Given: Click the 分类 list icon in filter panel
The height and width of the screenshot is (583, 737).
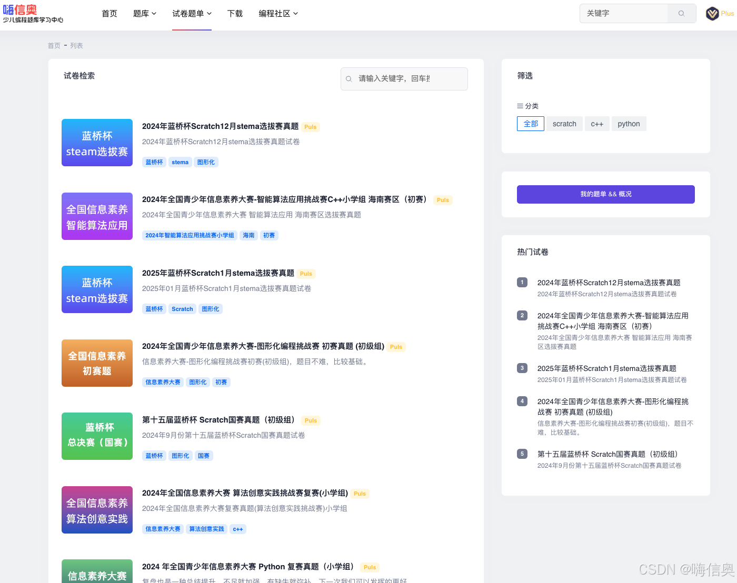Looking at the screenshot, I should pos(520,106).
